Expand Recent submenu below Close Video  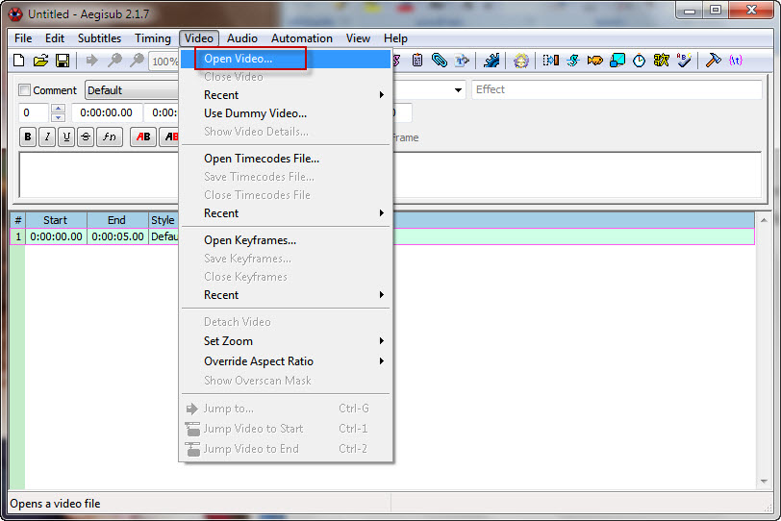point(286,95)
